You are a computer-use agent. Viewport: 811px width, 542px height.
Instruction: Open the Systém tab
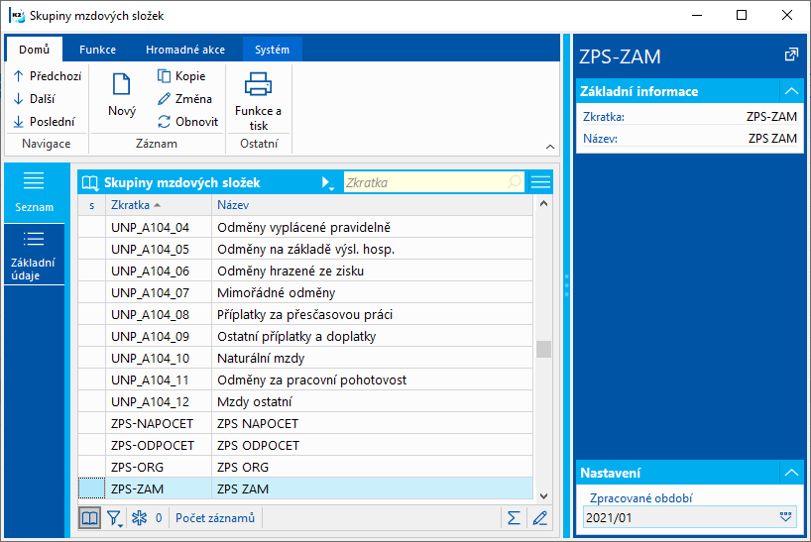click(272, 50)
